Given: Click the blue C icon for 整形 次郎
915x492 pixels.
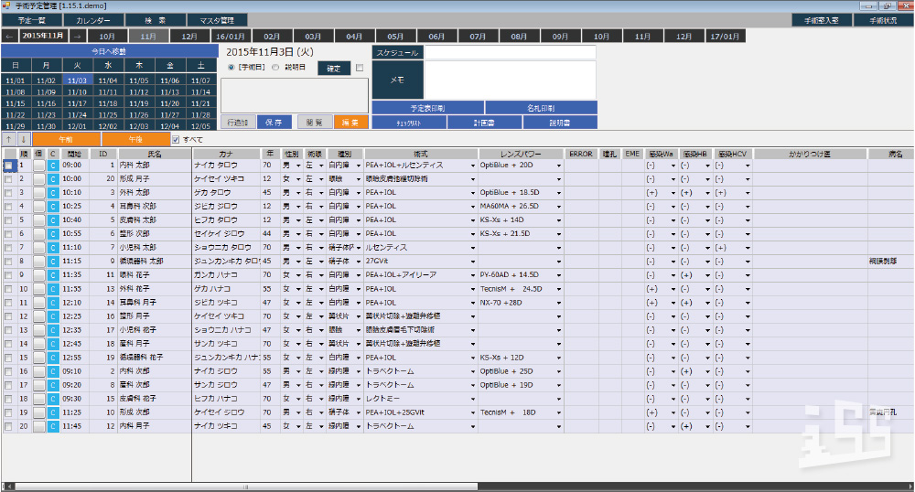Looking at the screenshot, I should coord(52,234).
